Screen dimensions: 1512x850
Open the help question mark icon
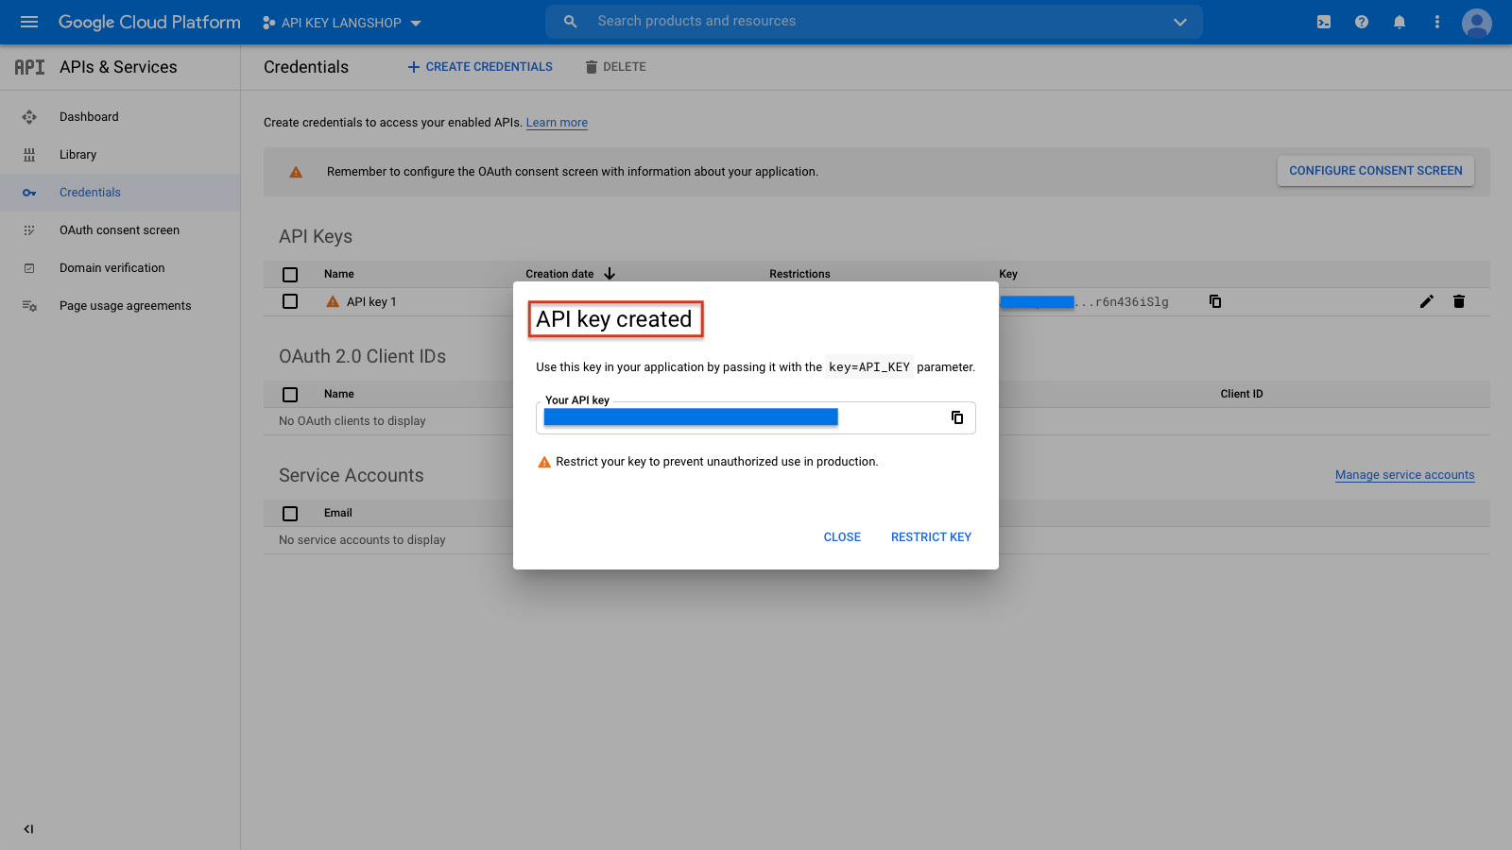pyautogui.click(x=1362, y=22)
